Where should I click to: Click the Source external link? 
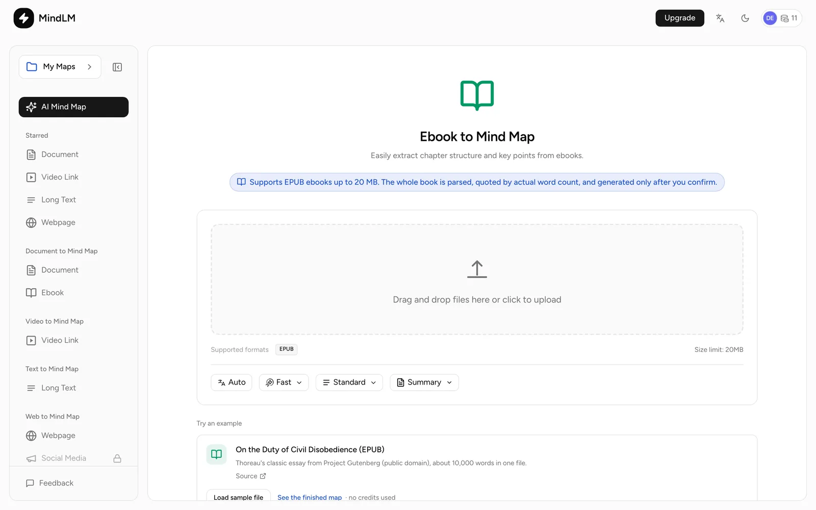coord(251,476)
